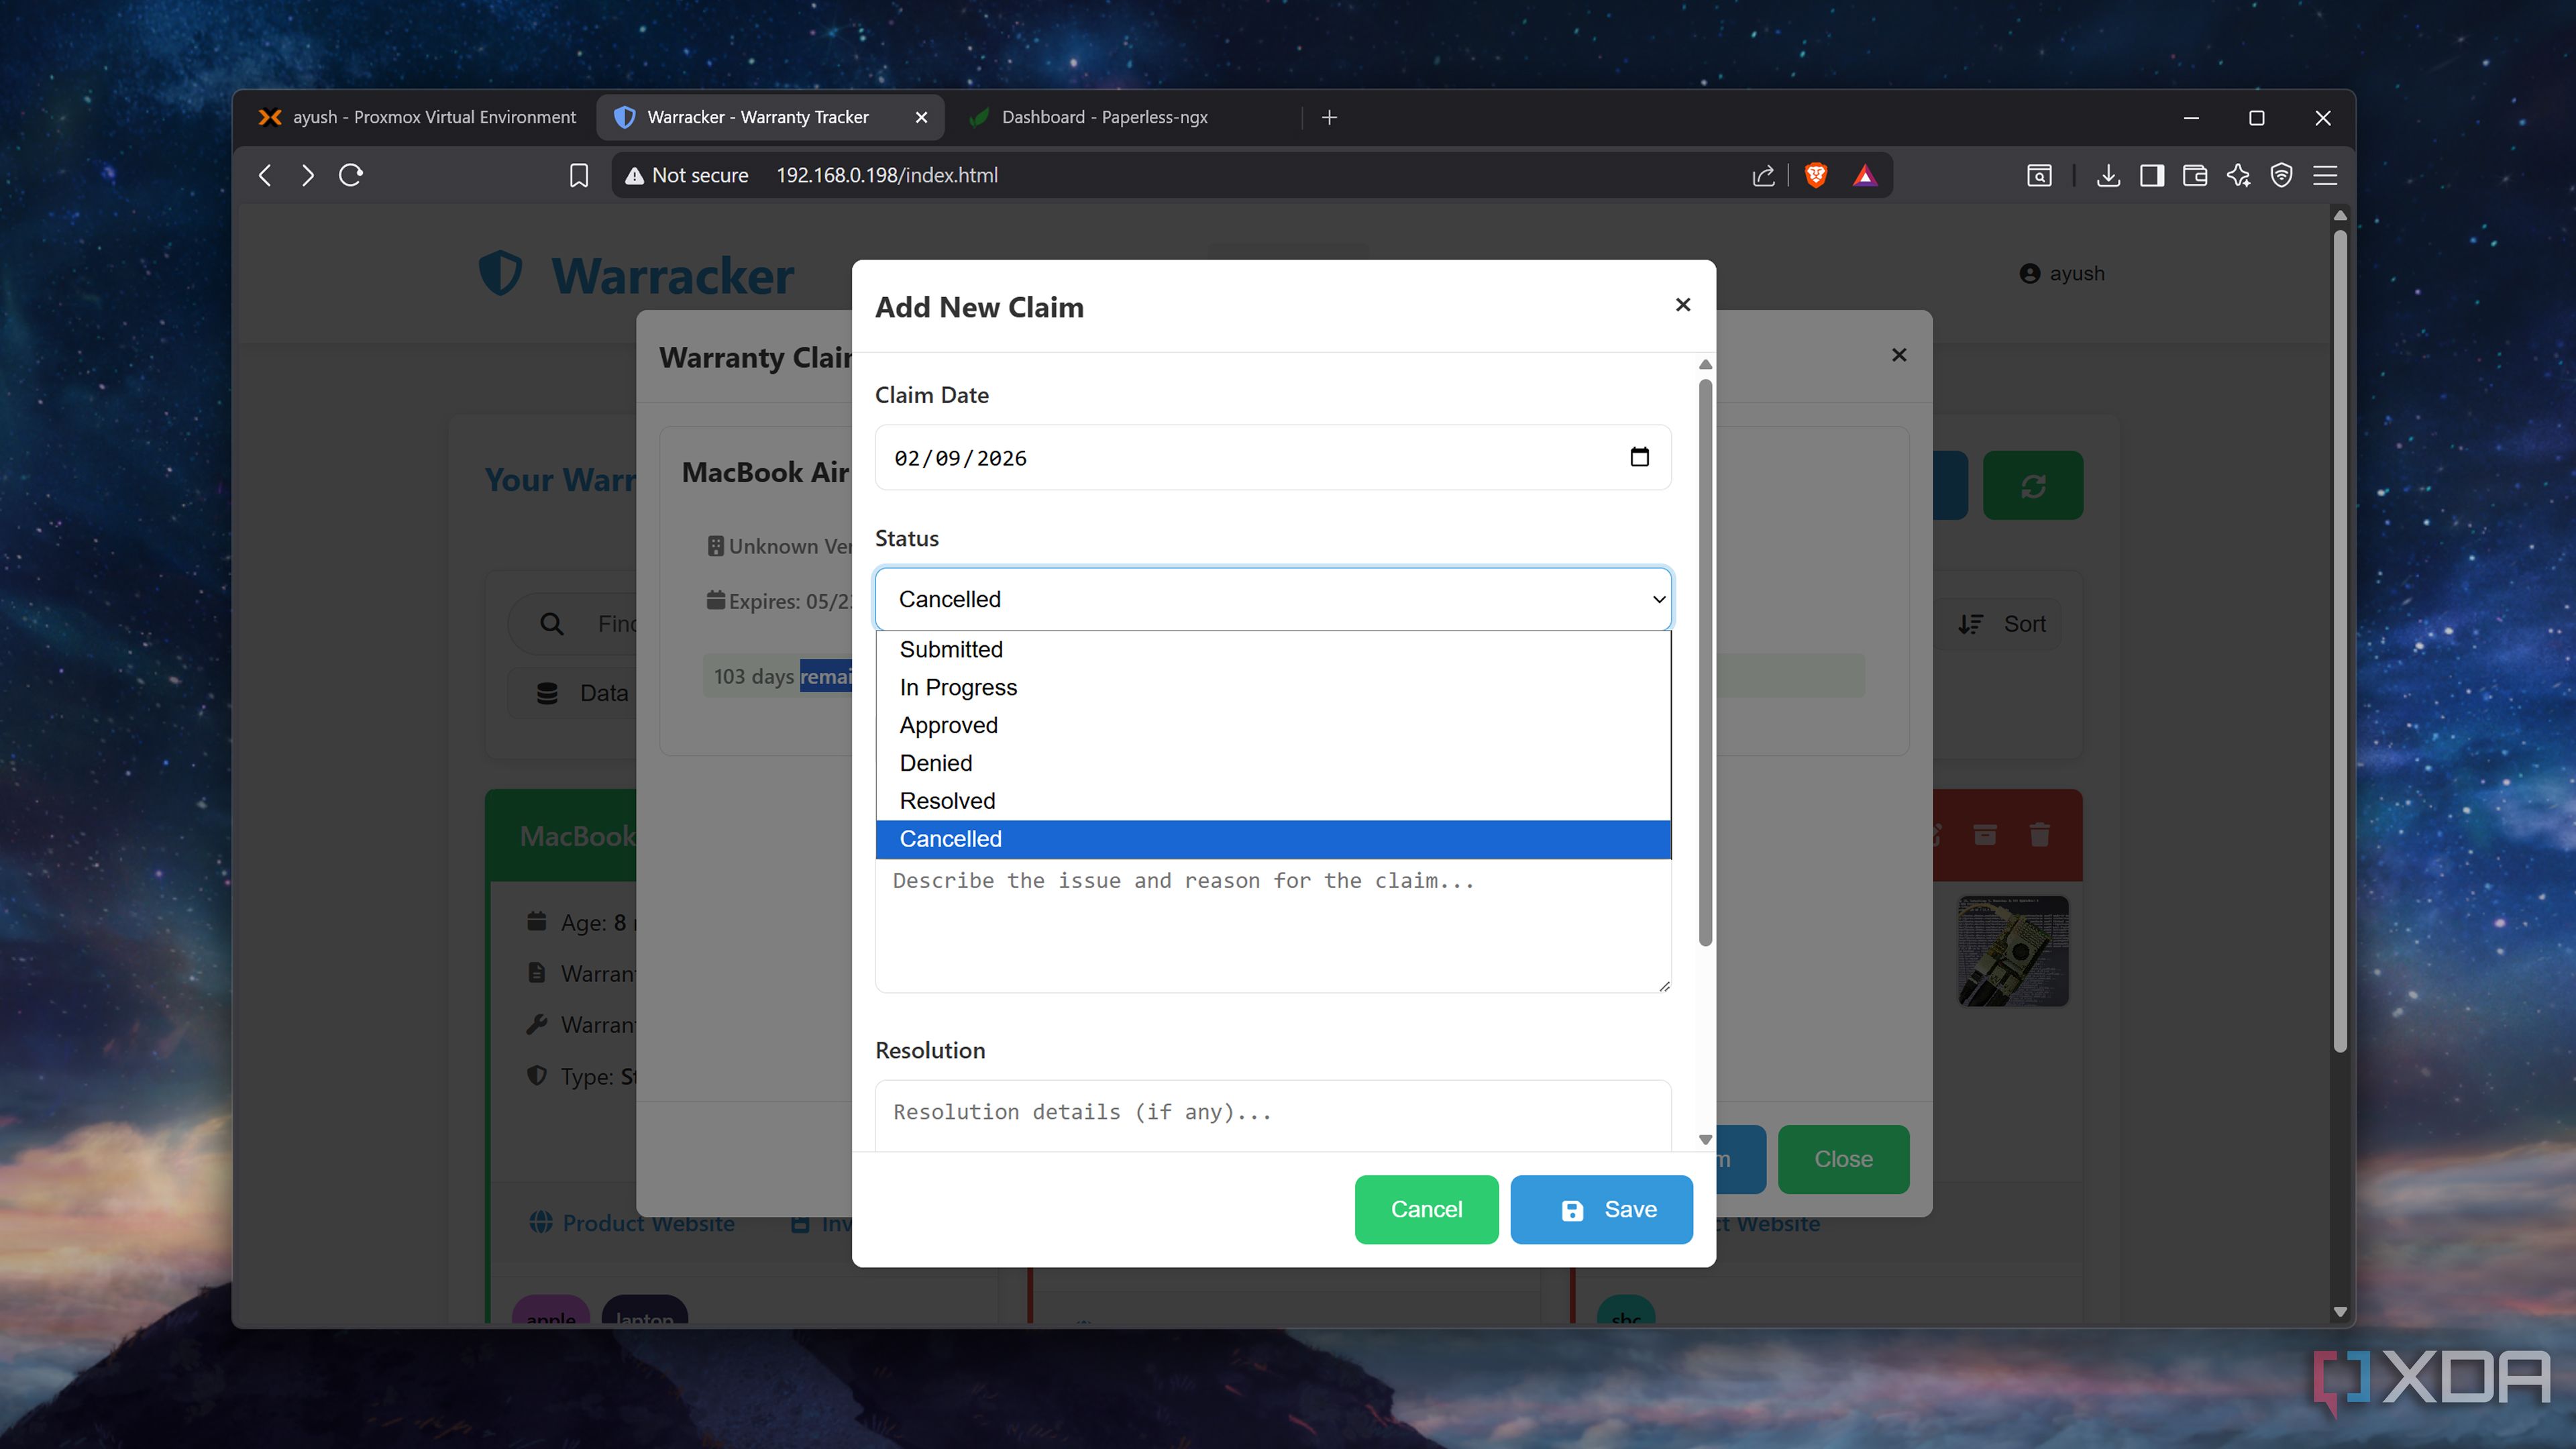Open a new browser tab
Viewport: 2576px width, 1449px height.
pyautogui.click(x=1329, y=117)
